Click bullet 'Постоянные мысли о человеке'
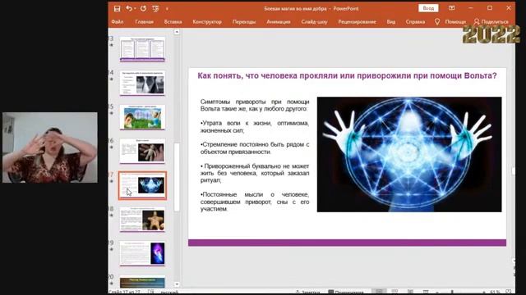 tap(255, 202)
